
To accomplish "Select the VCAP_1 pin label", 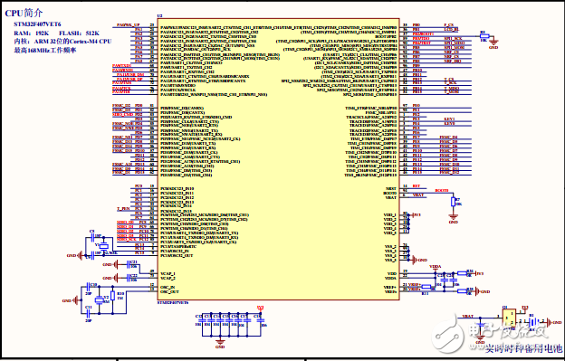I will (168, 273).
